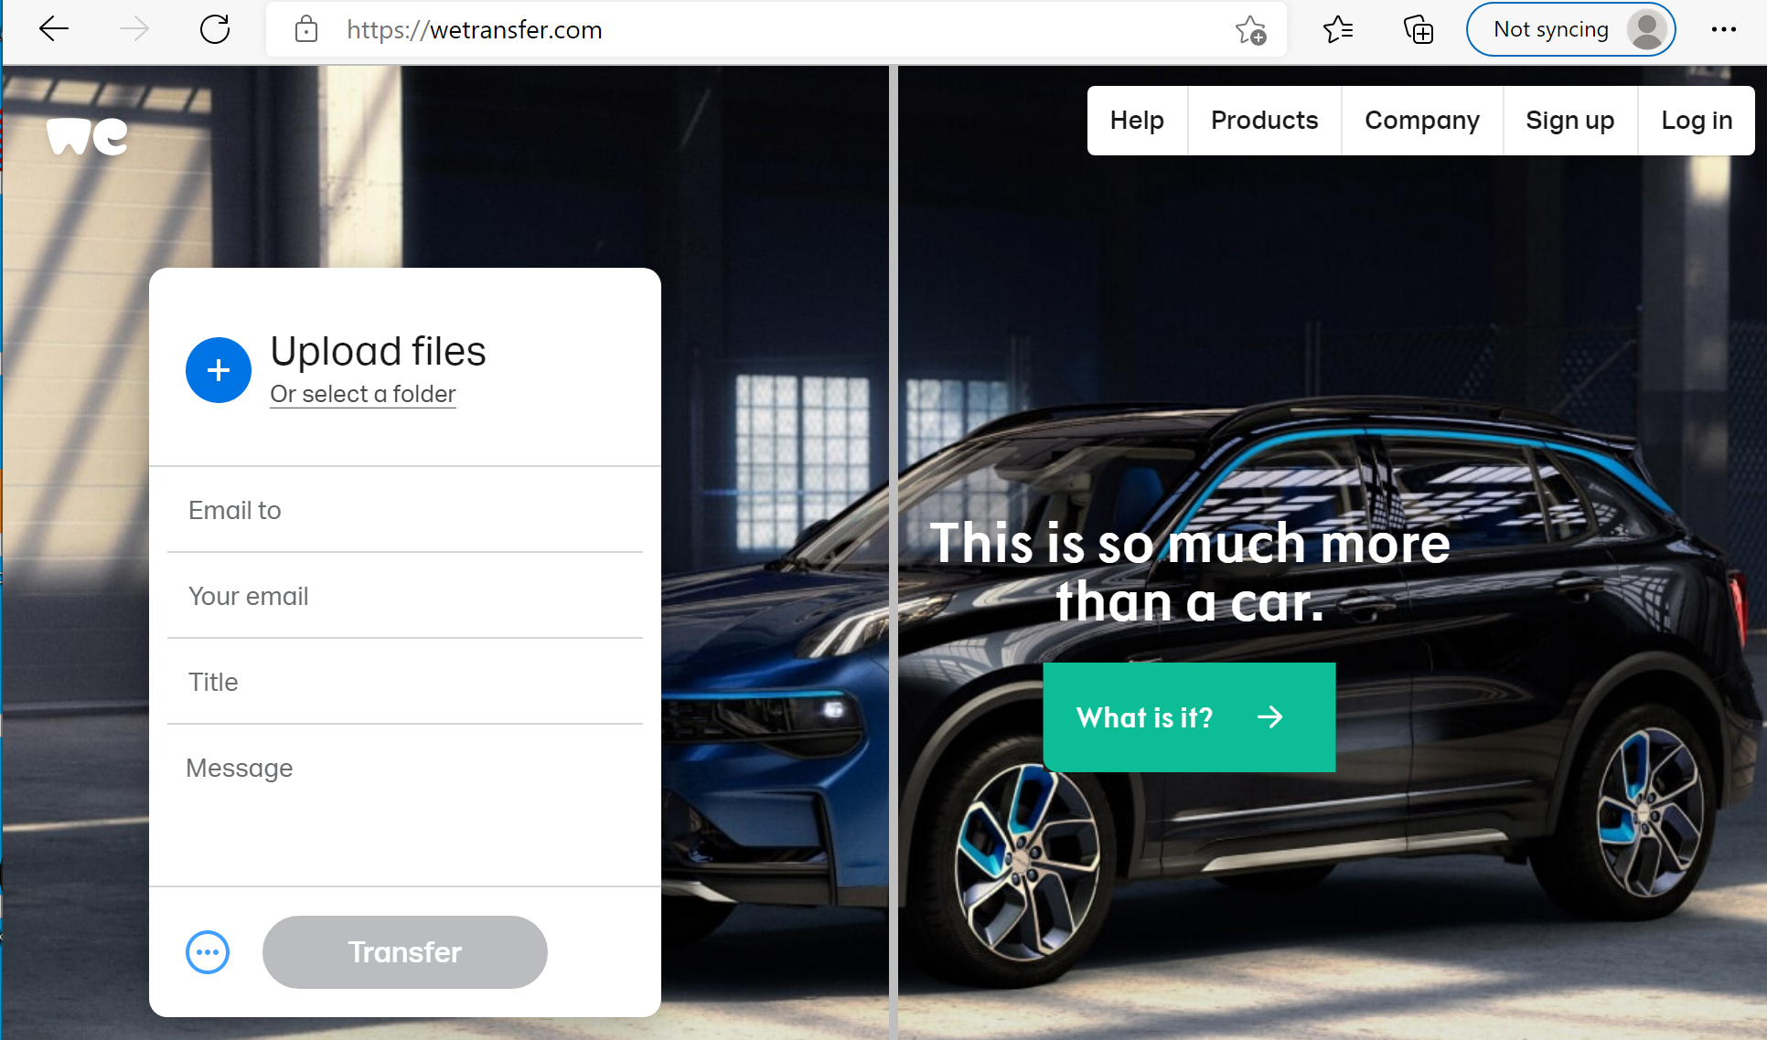The width and height of the screenshot is (1767, 1040).
Task: Click the browser back arrow
Action: (54, 29)
